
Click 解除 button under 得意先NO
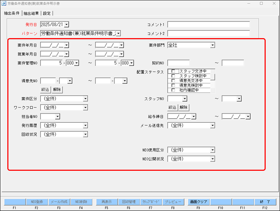[57, 90]
